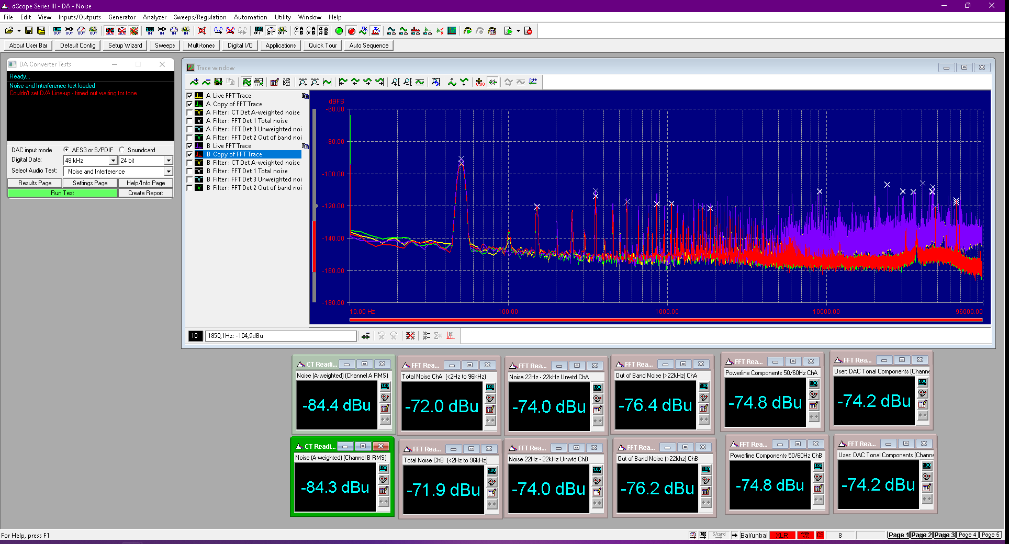
Task: Click the save floppy disk icon
Action: click(29, 31)
